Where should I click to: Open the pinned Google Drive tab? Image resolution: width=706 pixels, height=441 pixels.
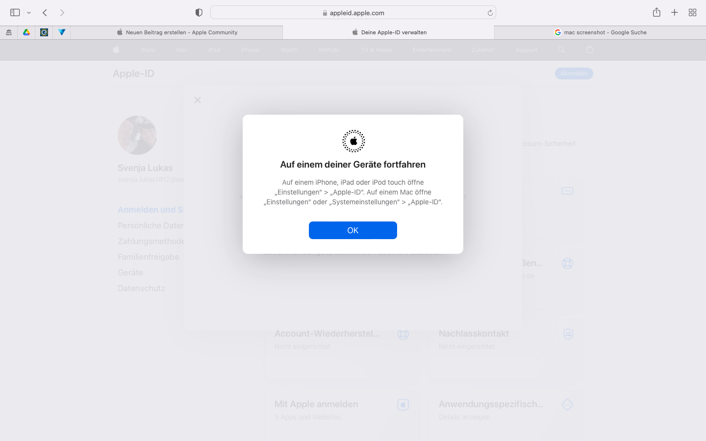(x=26, y=32)
